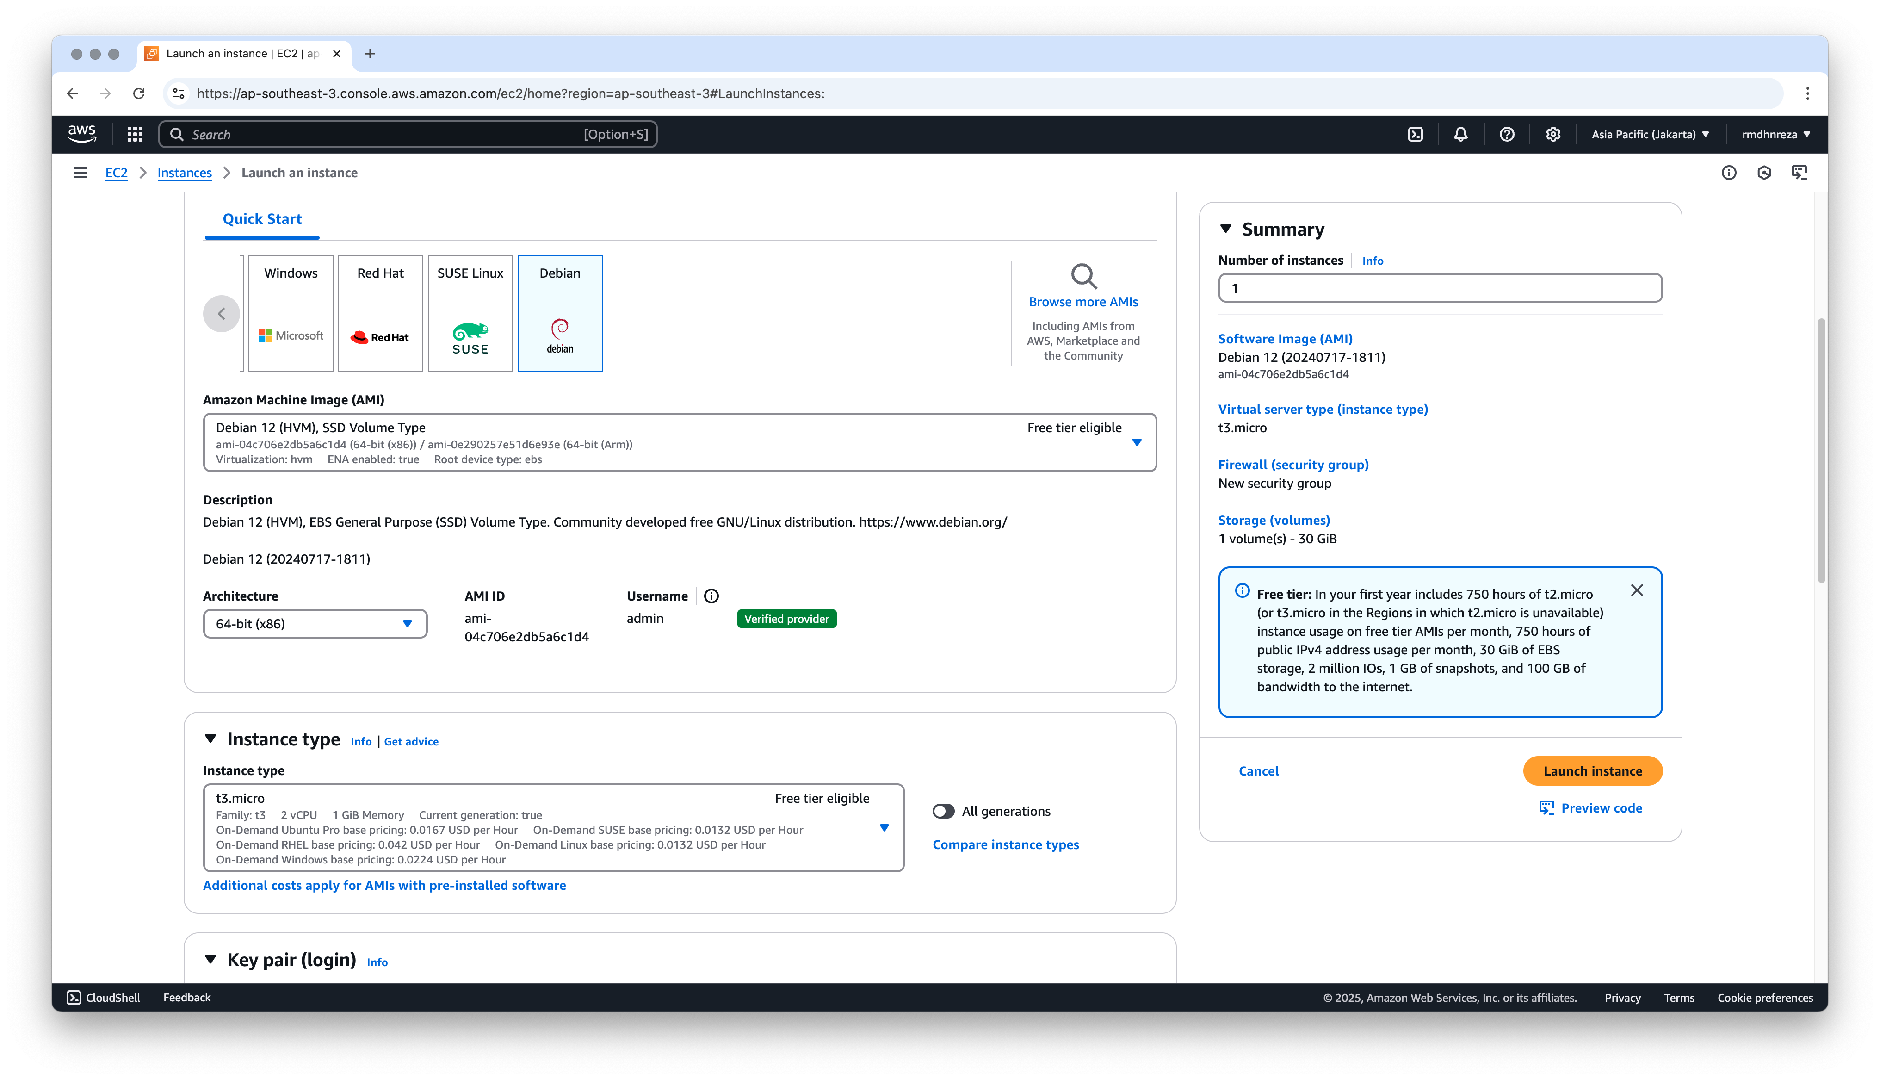1880x1080 pixels.
Task: Select the Windows AMI tile
Action: point(291,314)
